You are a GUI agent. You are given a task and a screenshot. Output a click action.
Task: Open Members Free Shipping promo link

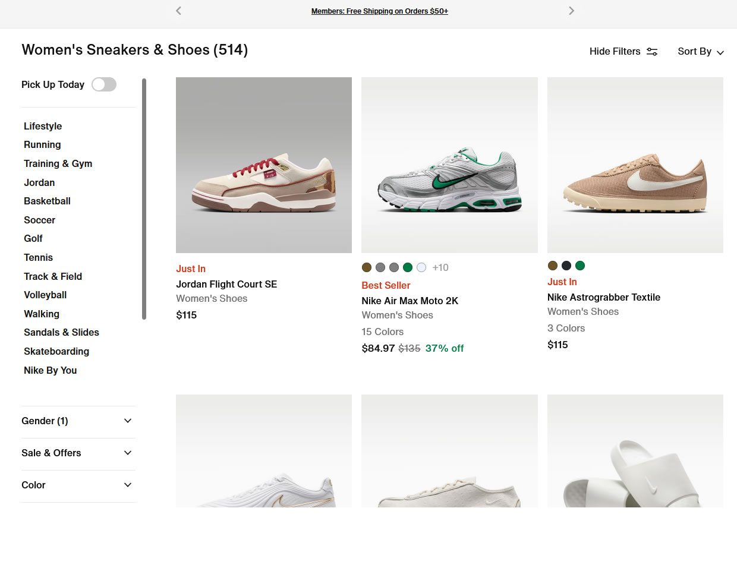click(x=379, y=11)
